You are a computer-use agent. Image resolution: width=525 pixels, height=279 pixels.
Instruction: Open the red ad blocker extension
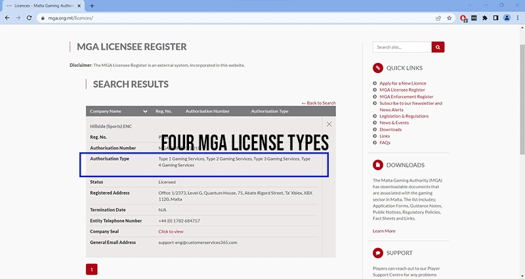(463, 18)
